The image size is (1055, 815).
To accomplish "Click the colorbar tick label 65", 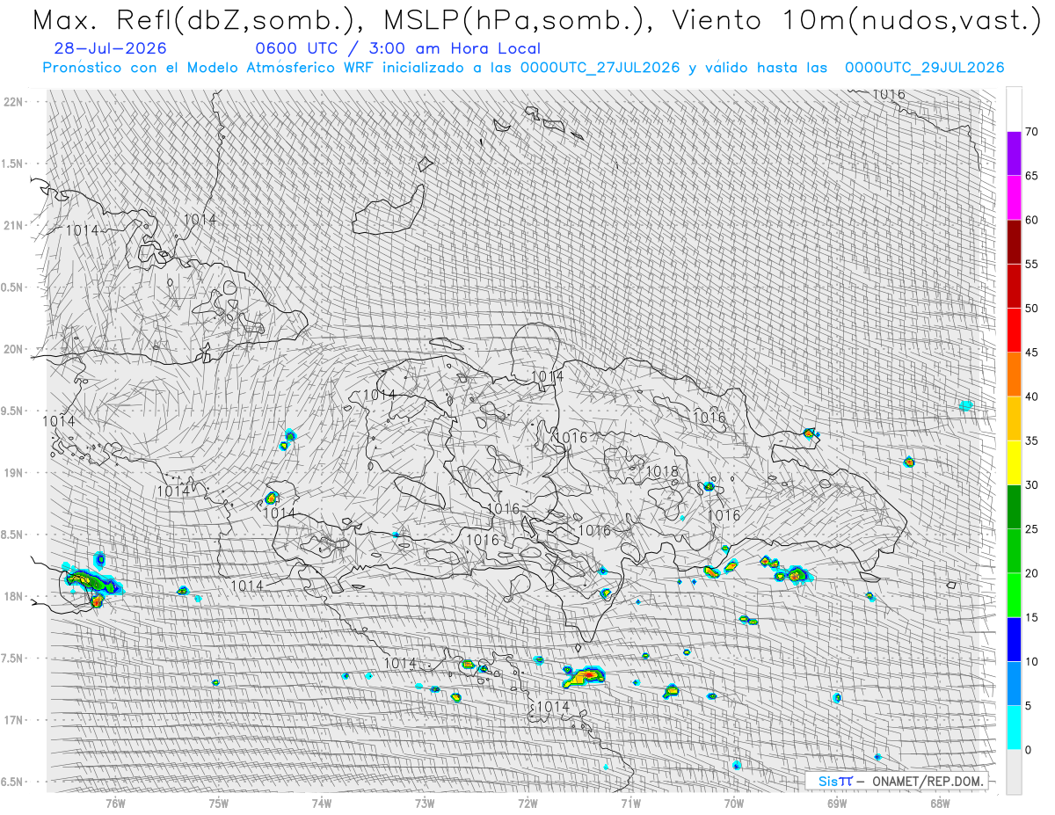I will pos(1032,176).
